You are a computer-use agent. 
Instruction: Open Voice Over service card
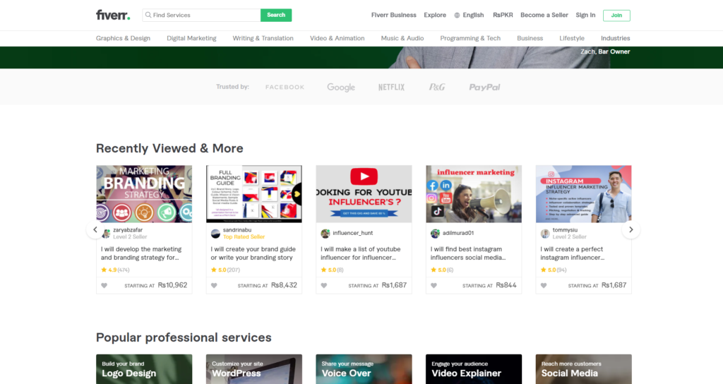(x=364, y=368)
